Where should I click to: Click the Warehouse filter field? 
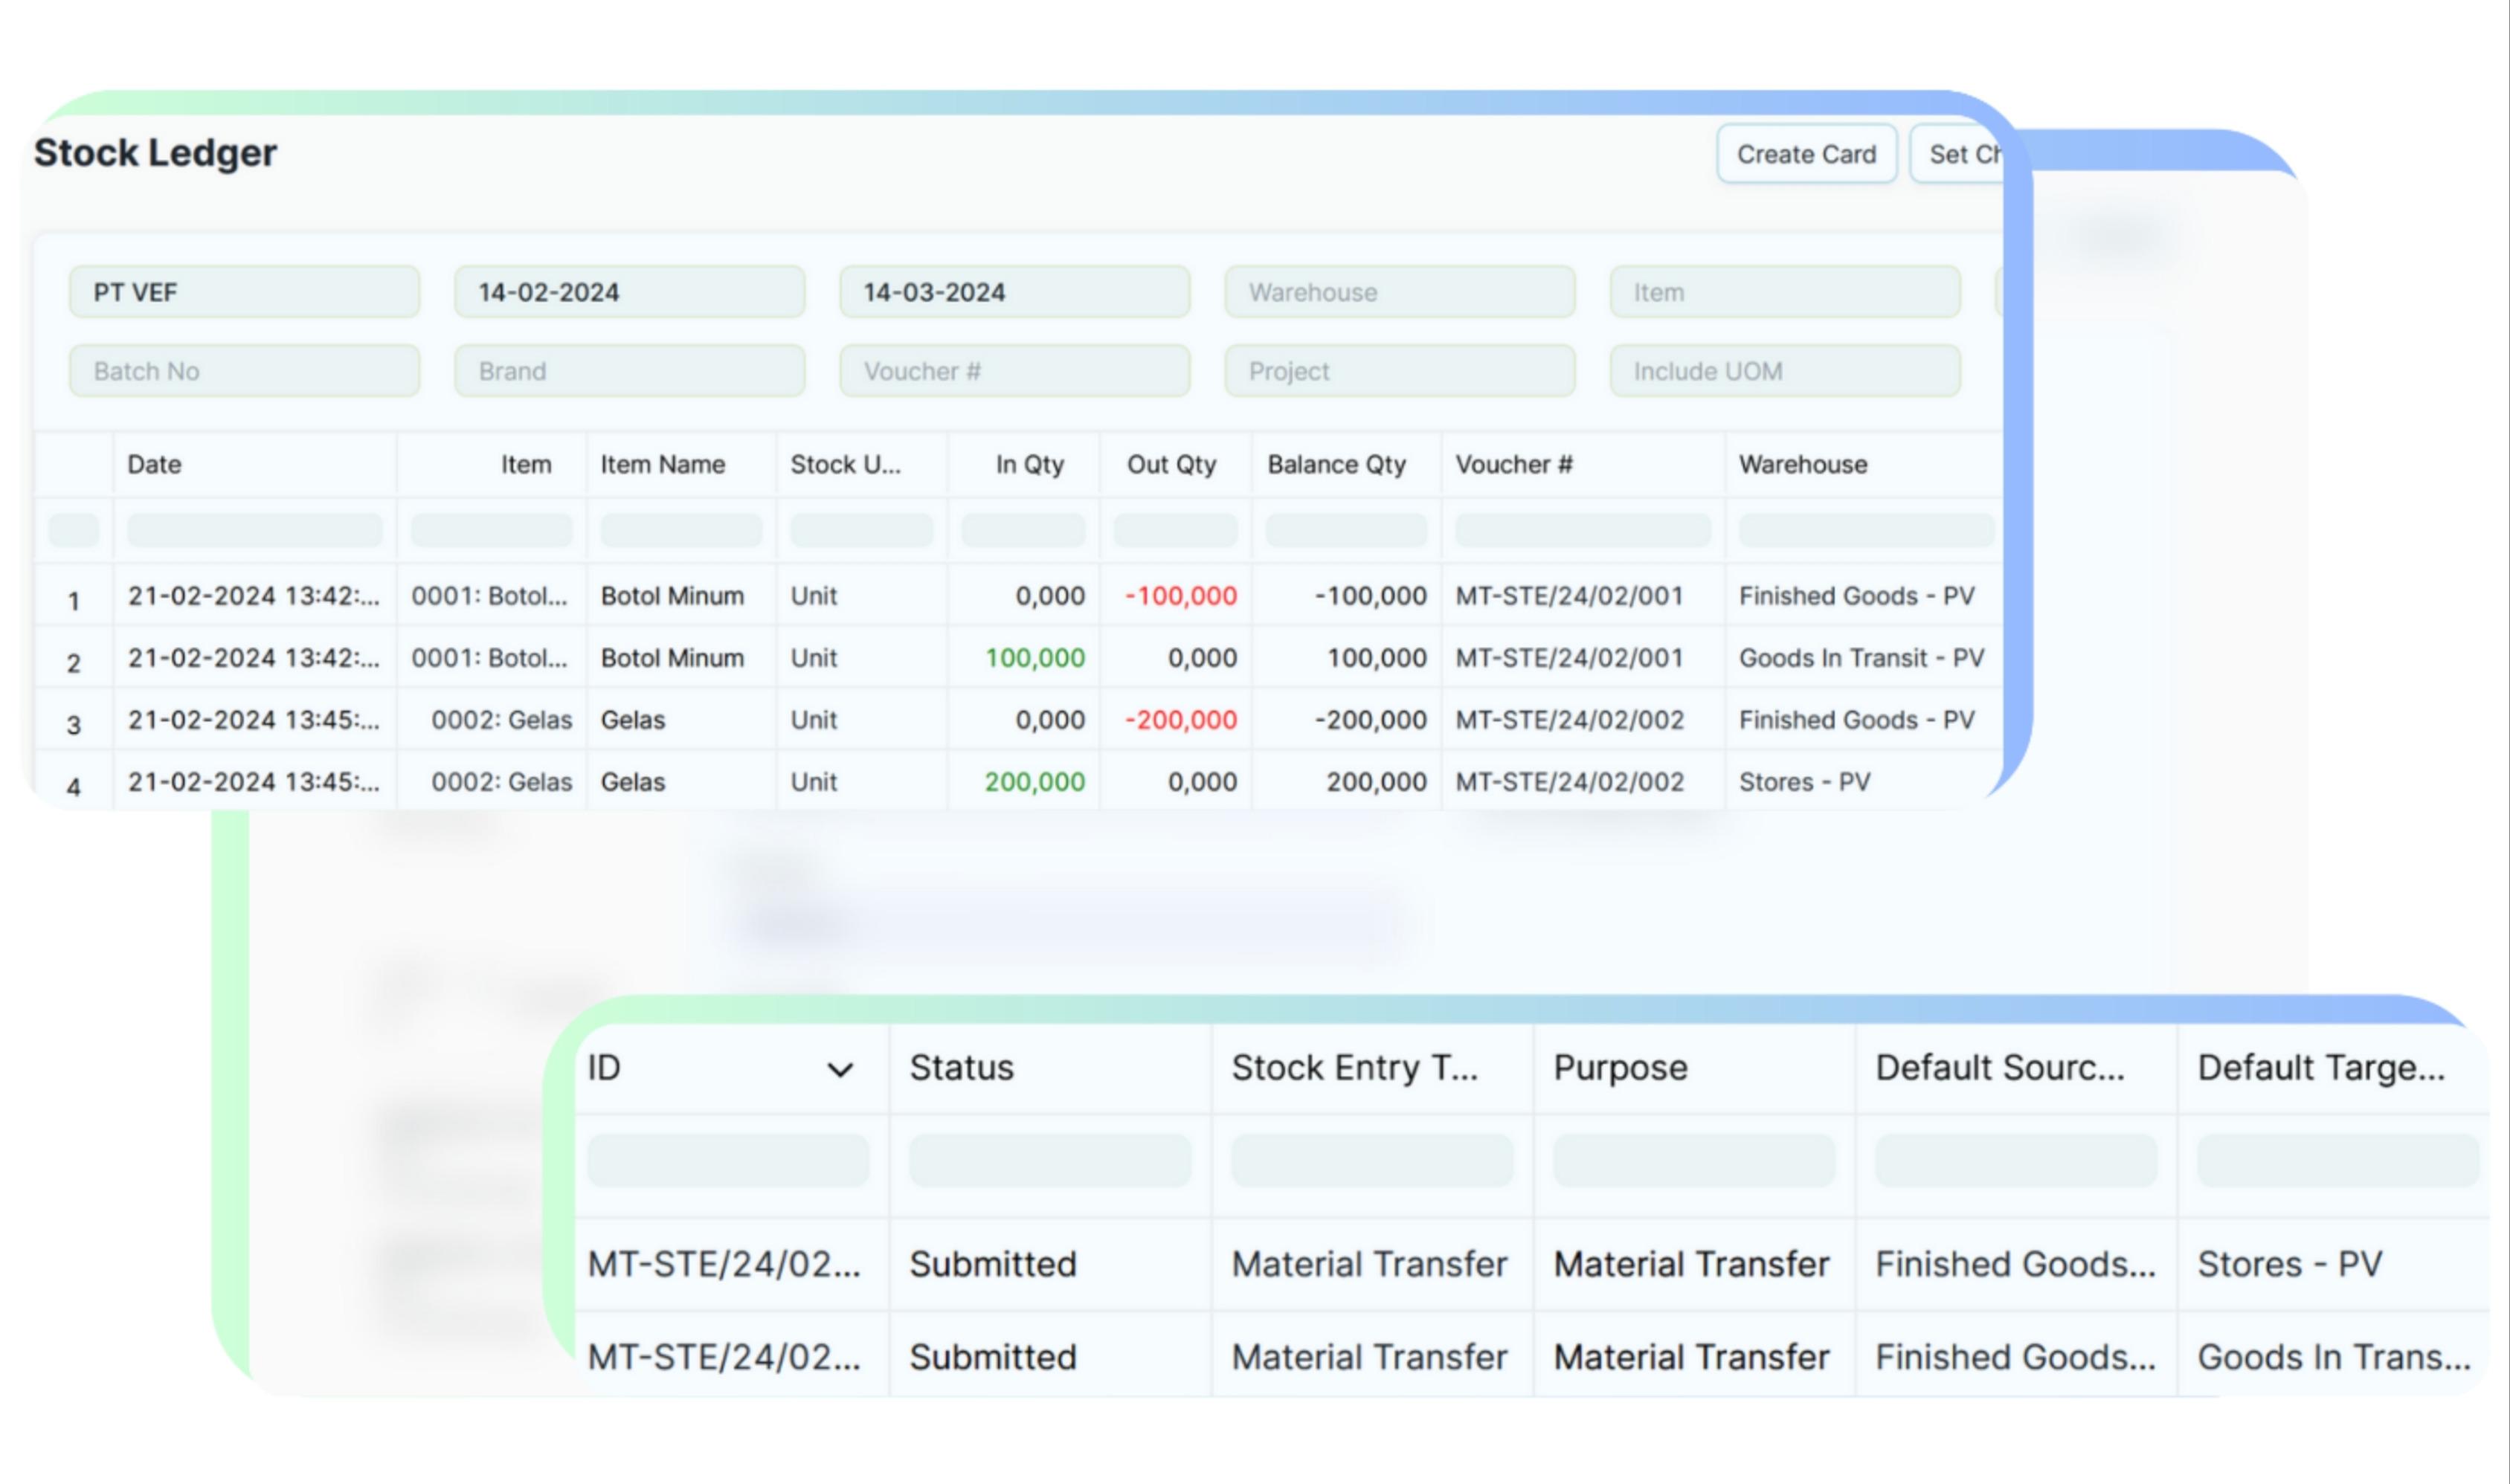coord(1399,292)
